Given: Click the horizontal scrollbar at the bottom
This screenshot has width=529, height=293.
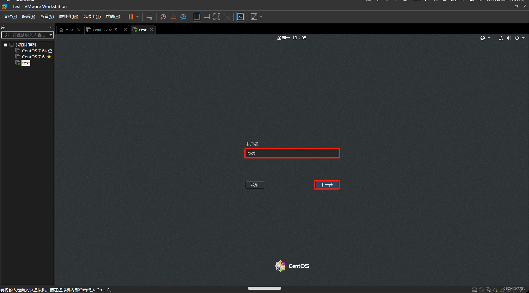Looking at the screenshot, I should [264, 288].
